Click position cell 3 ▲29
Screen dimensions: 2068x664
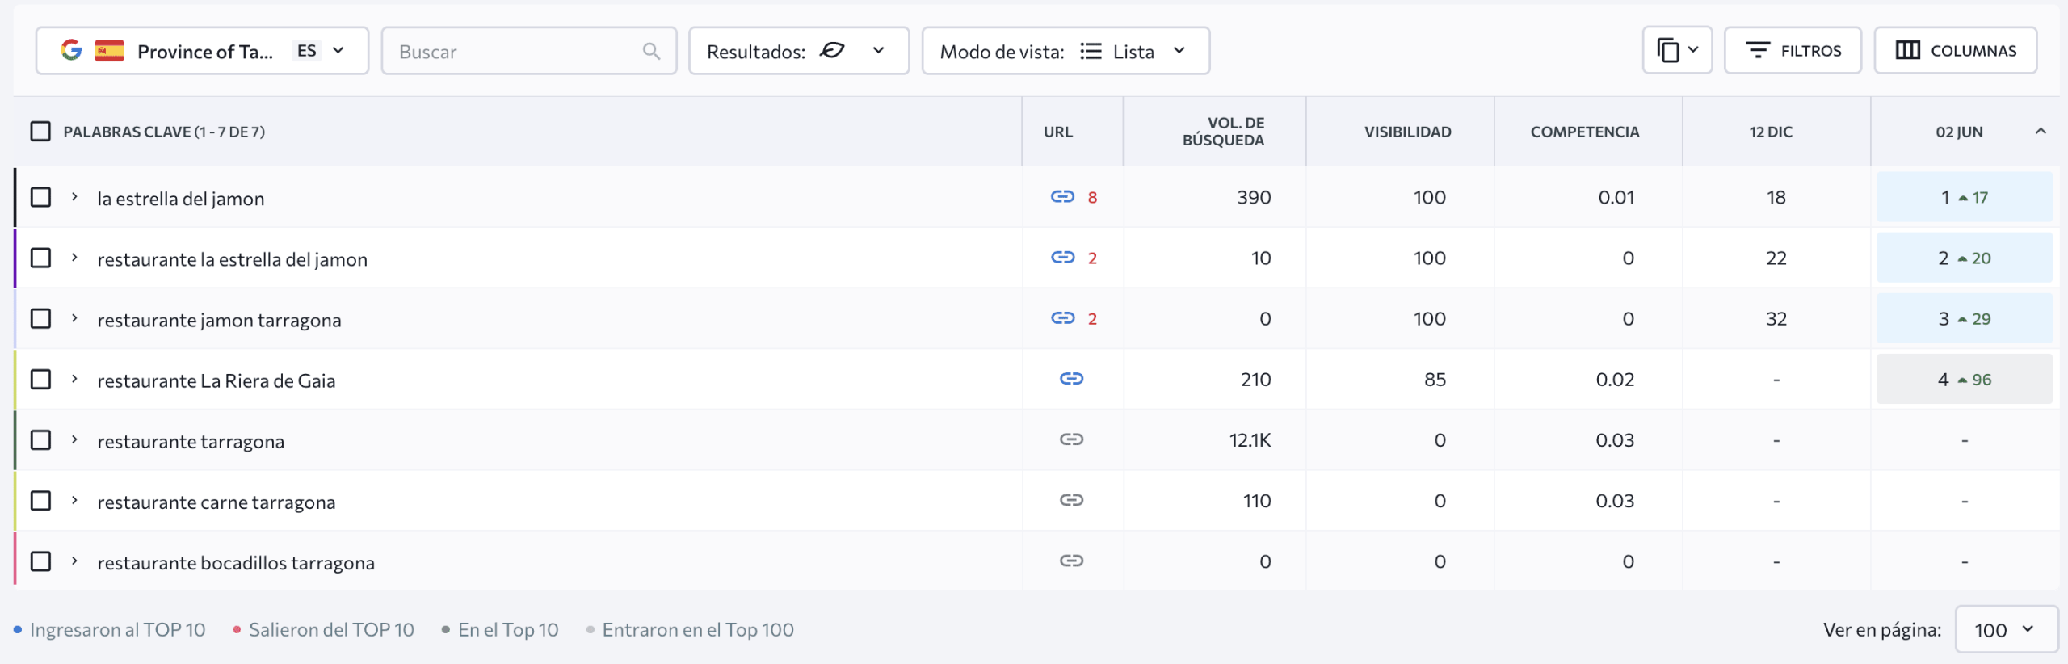click(x=1964, y=318)
